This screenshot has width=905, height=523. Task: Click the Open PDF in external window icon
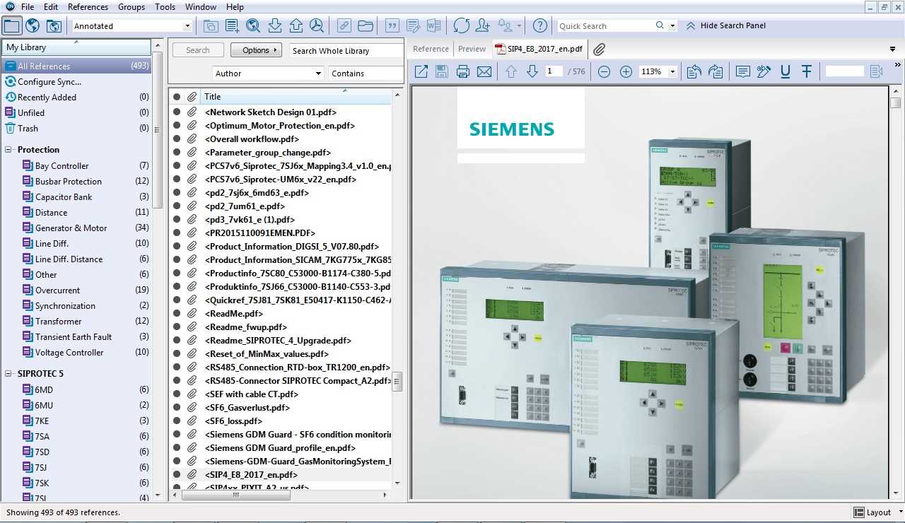(421, 71)
